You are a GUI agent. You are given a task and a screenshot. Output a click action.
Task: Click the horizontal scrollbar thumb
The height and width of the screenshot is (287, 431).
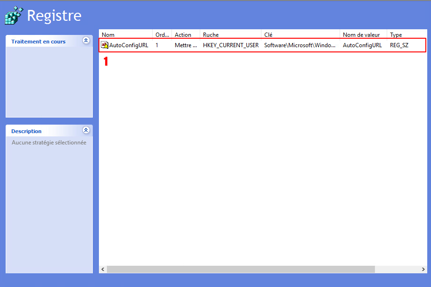point(240,269)
